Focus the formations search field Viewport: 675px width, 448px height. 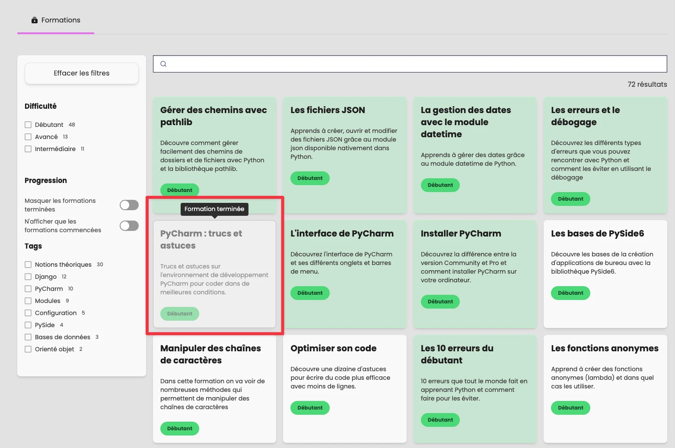coord(415,64)
